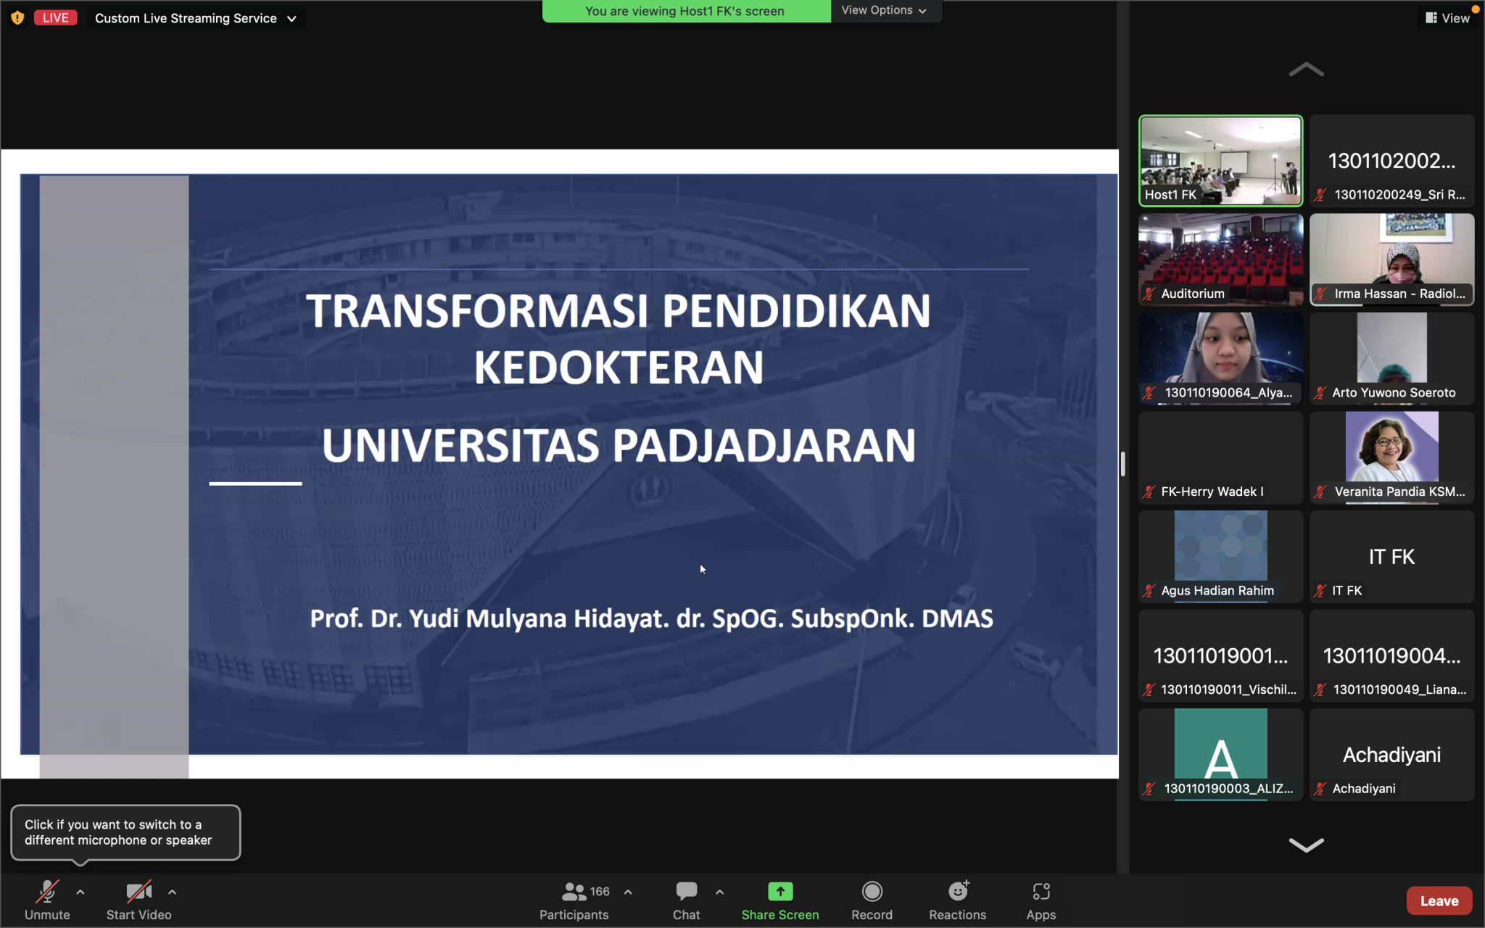This screenshot has width=1485, height=928.
Task: Click muted mic icon beside Achadiyani name
Action: 1320,789
